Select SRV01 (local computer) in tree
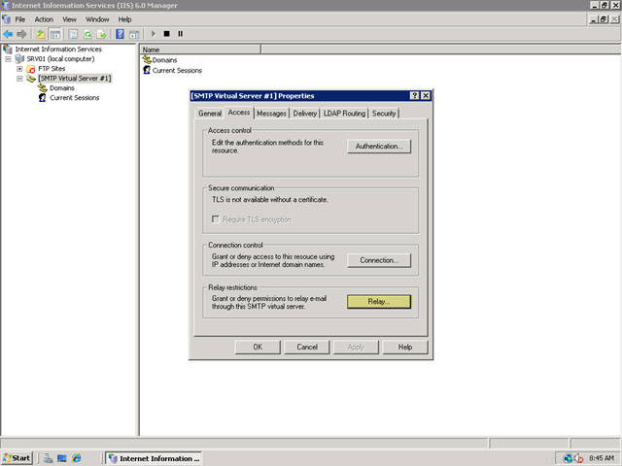This screenshot has height=466, width=622. (x=60, y=59)
